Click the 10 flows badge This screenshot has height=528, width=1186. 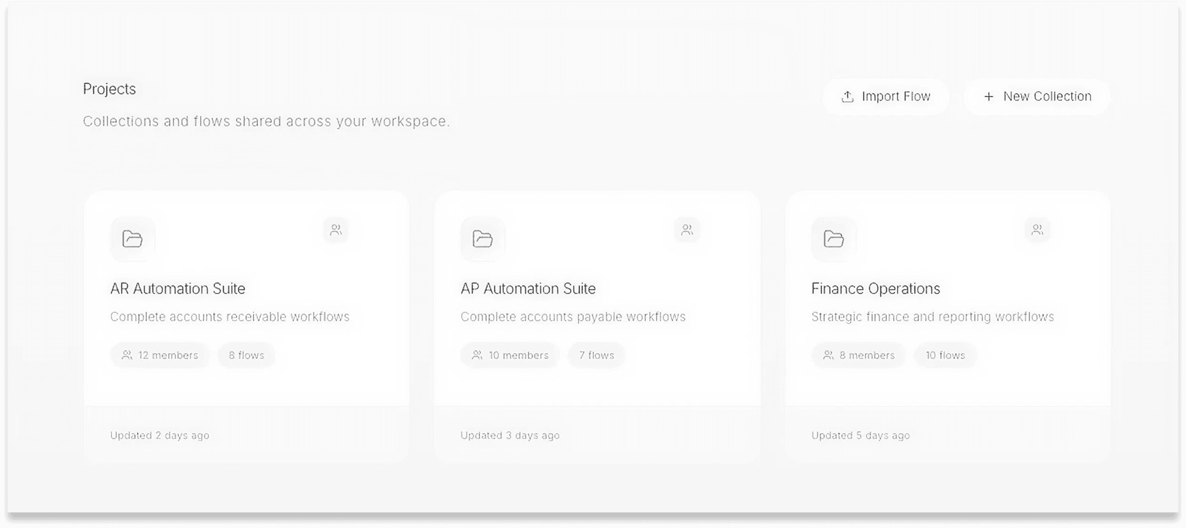click(945, 355)
